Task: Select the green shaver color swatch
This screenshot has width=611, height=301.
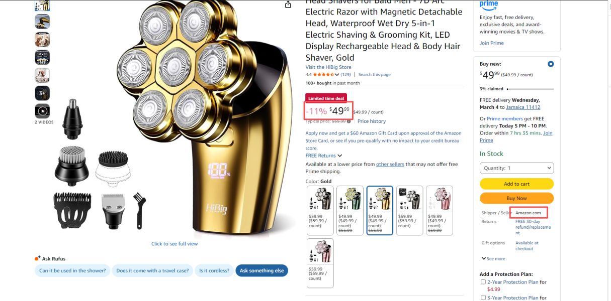Action: [x=350, y=210]
